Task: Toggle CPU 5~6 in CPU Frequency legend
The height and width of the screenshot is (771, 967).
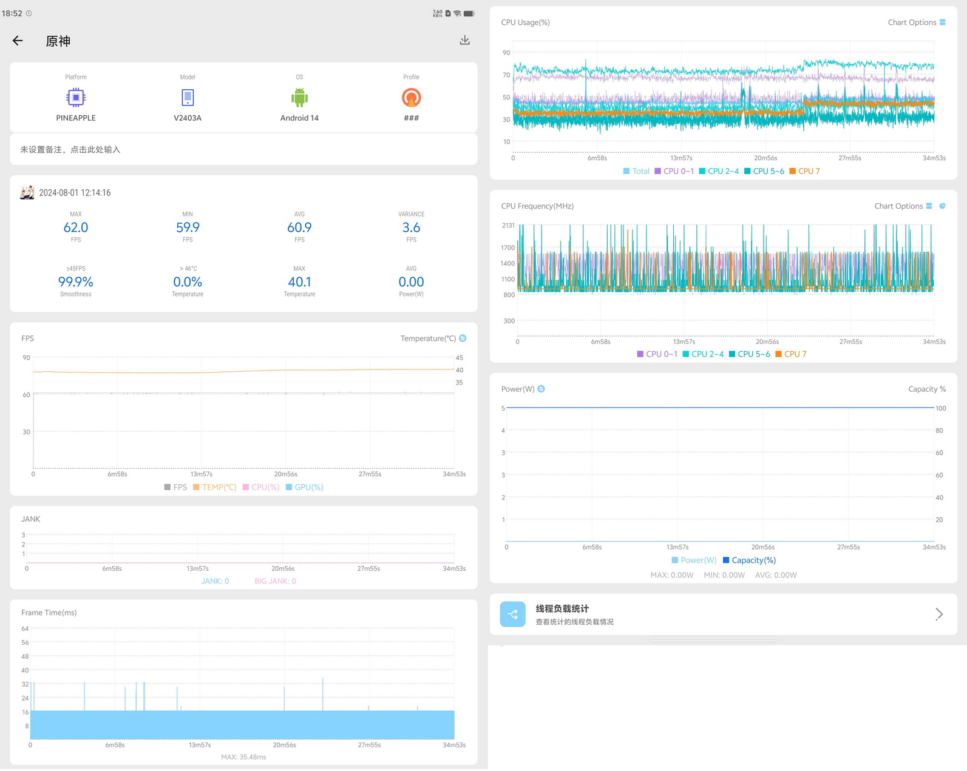Action: coord(749,354)
